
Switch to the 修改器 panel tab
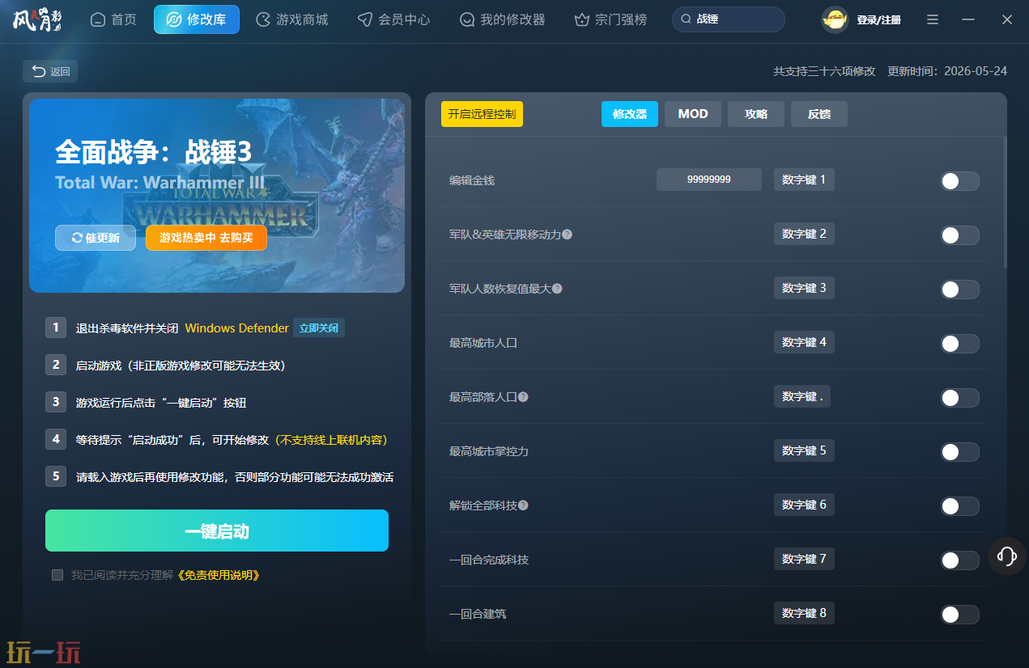630,114
